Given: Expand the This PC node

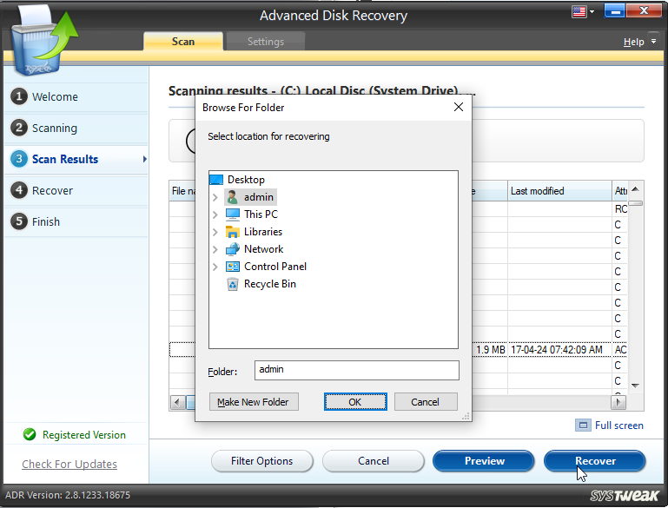Looking at the screenshot, I should (215, 214).
